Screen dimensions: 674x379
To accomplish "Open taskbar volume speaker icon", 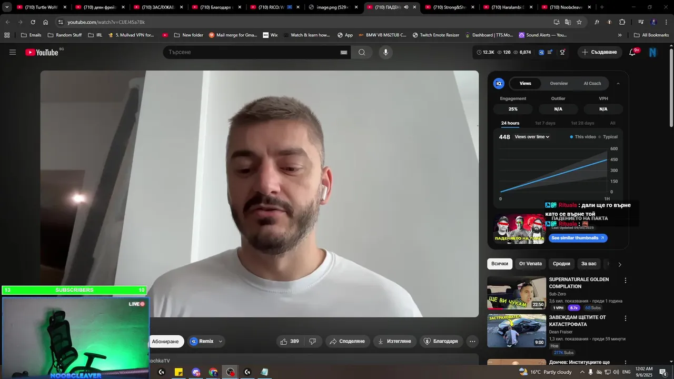I will tap(617, 372).
